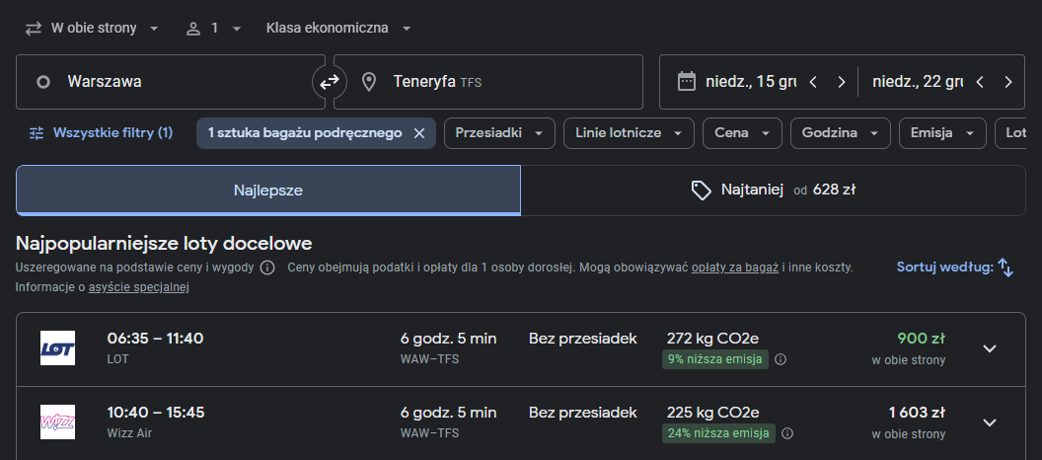Go to previous departure date
The width and height of the screenshot is (1042, 460).
point(813,82)
